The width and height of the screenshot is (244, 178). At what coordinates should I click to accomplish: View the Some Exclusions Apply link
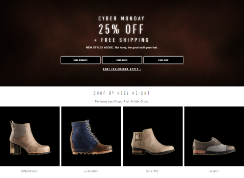point(122,69)
